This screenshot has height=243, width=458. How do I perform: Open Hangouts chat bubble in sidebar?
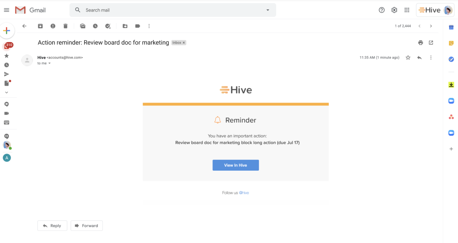tap(7, 104)
